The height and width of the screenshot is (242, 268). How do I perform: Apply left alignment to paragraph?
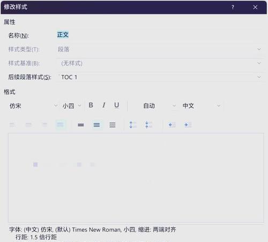click(x=13, y=125)
